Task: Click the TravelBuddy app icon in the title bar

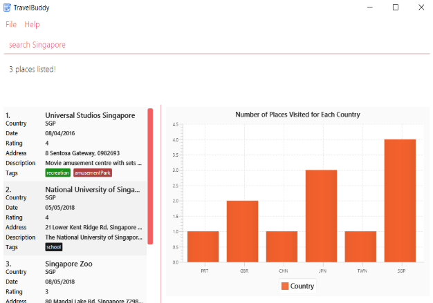Action: (x=7, y=8)
